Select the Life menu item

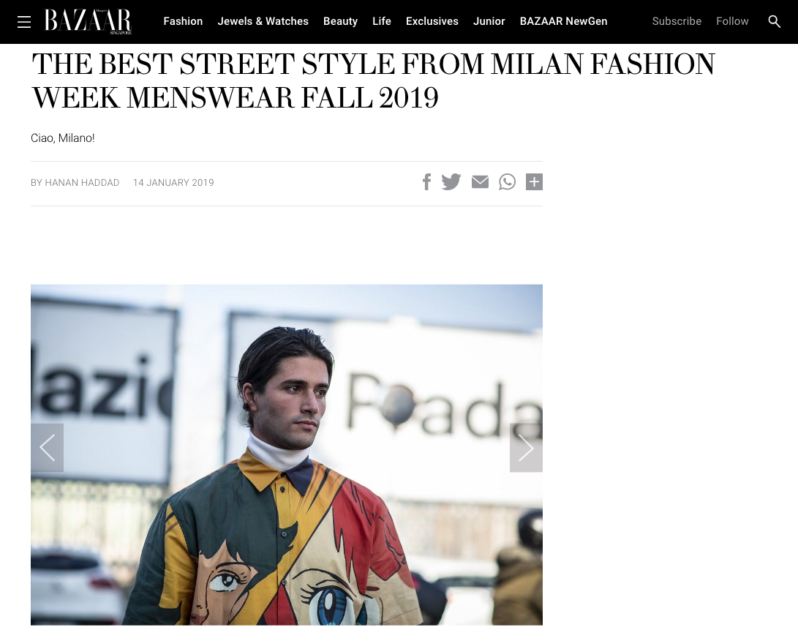[382, 21]
